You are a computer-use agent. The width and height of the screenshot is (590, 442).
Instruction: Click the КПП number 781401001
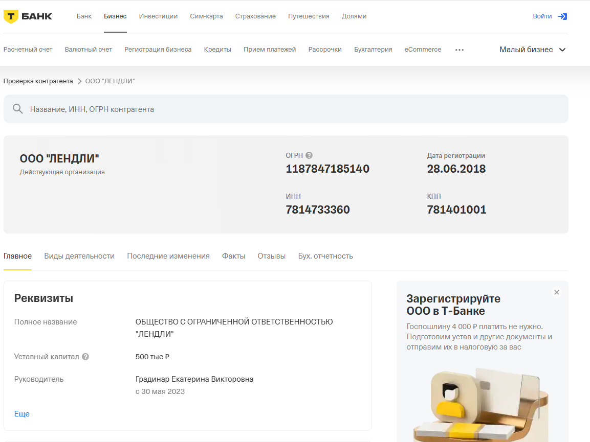[456, 210]
